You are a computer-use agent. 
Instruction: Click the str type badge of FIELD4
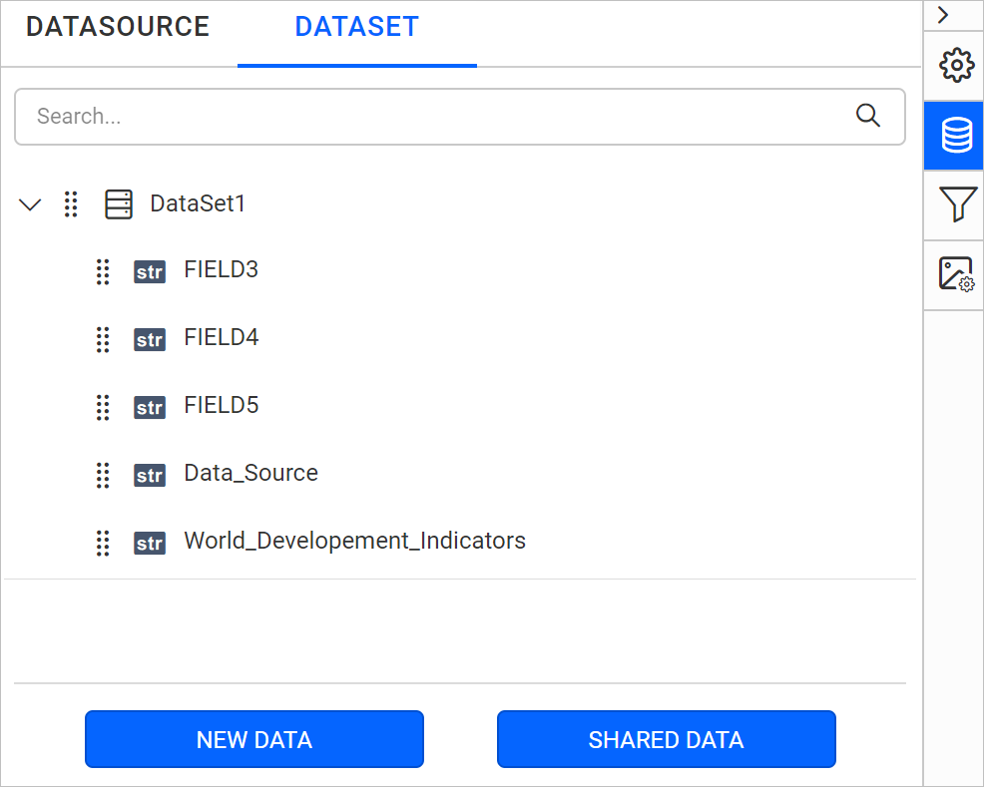[x=150, y=340]
